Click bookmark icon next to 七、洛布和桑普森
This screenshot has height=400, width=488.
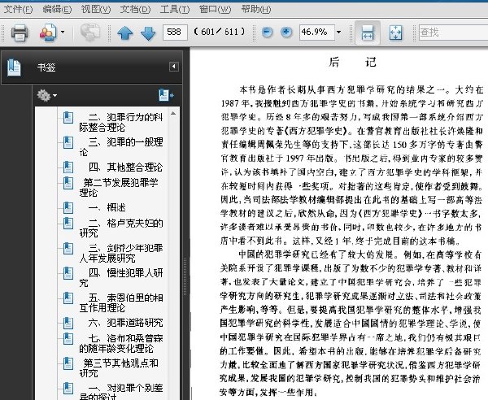[x=68, y=338]
